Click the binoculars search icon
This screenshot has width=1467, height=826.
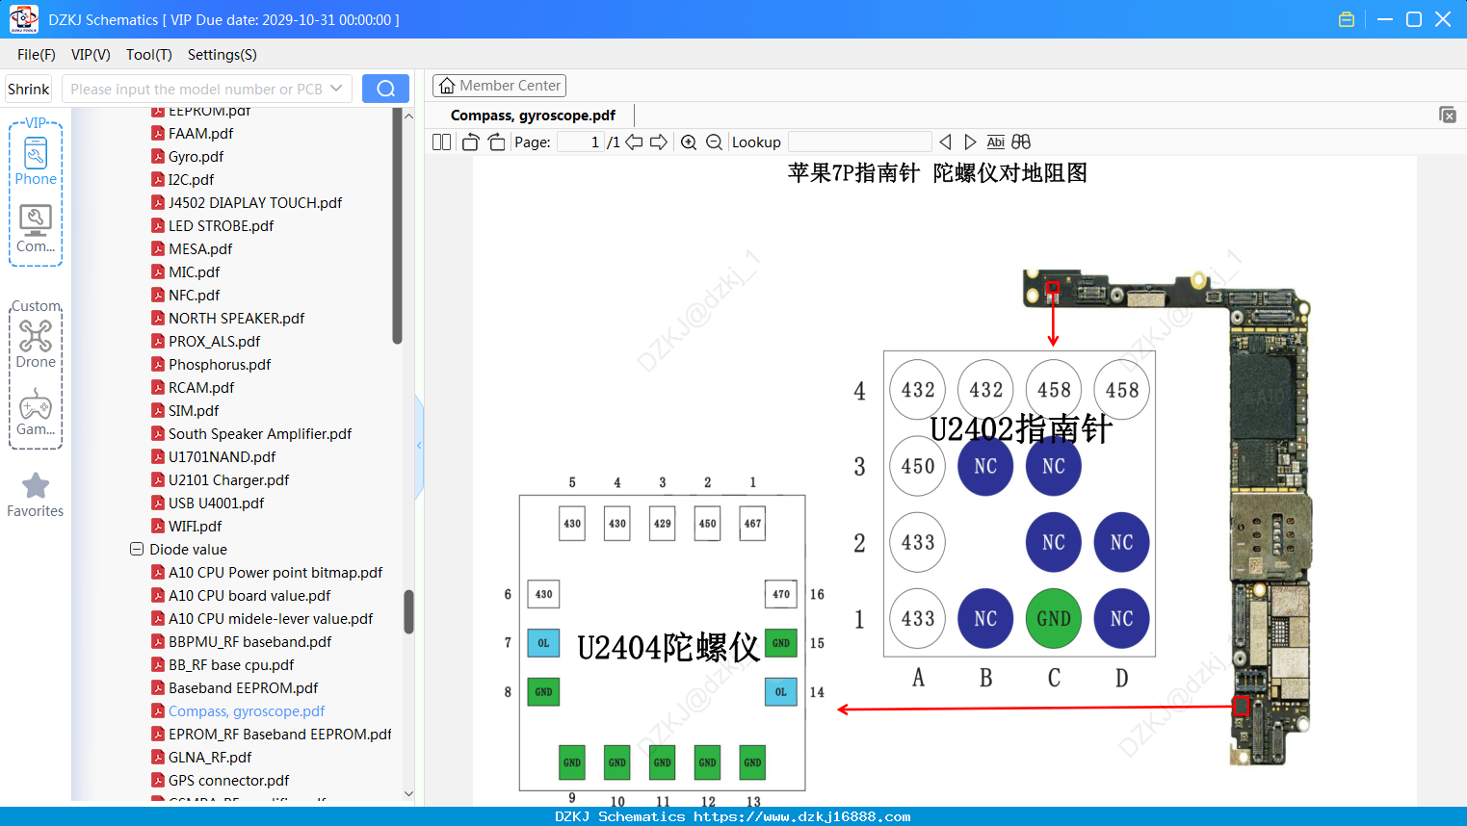pos(1021,142)
